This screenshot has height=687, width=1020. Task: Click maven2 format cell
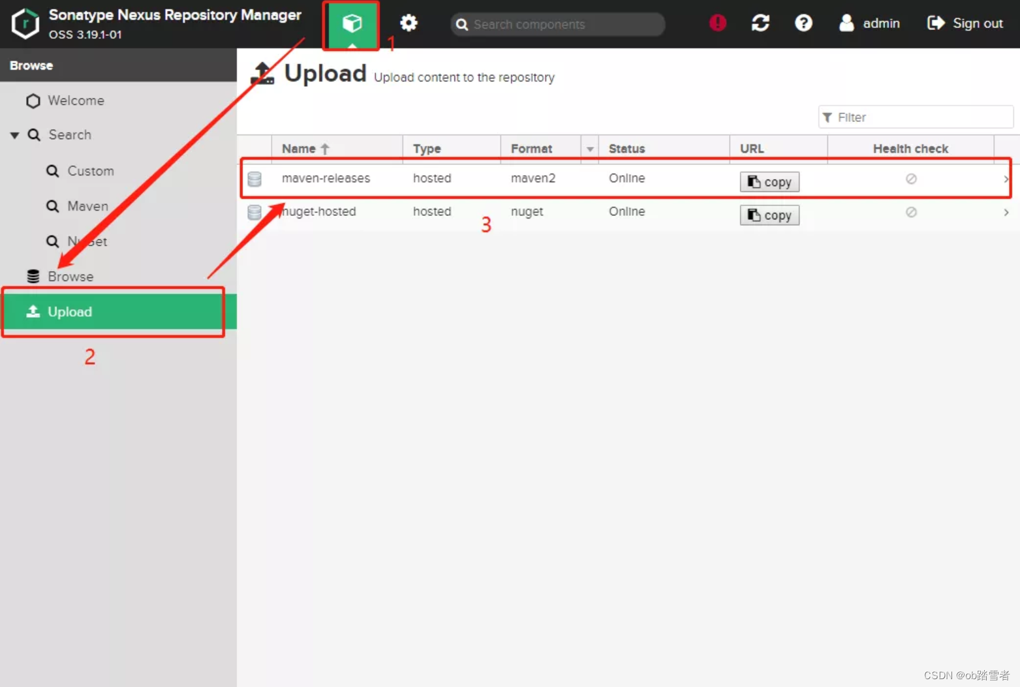[x=533, y=178]
